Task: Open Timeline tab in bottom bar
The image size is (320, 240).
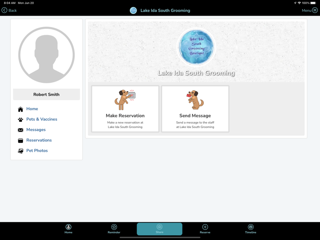Action: point(251,229)
